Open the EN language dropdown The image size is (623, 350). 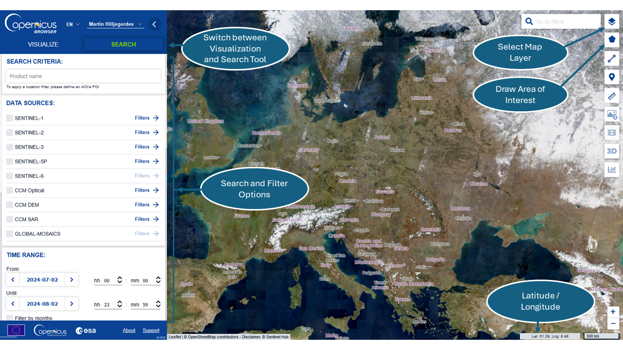(73, 24)
